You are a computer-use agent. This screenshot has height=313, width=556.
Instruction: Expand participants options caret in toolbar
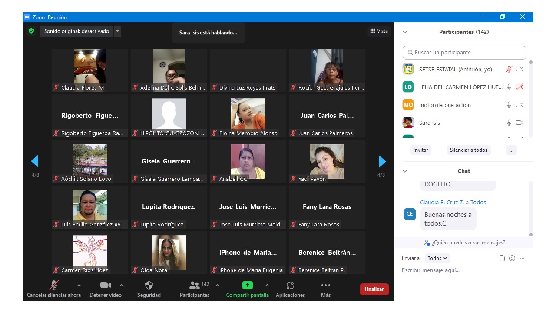218,285
